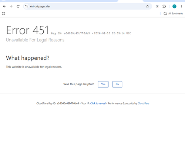Click the Ray ID text beside the Error 451 heading
Viewport: 185px width, 162px height.
pos(71,33)
